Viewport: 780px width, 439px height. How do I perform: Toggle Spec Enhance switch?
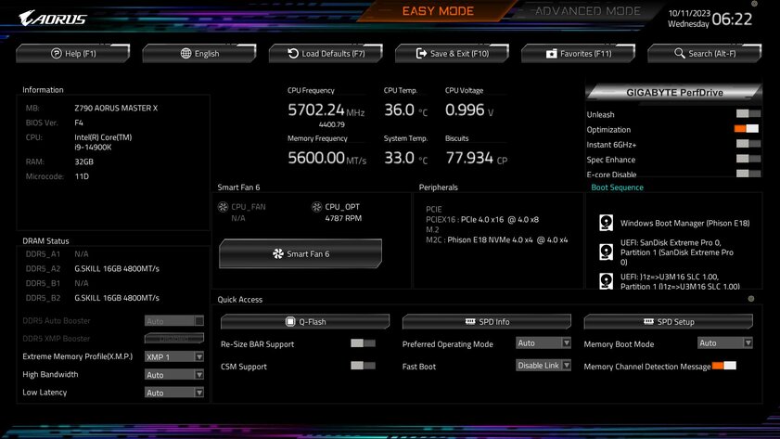[x=748, y=159]
